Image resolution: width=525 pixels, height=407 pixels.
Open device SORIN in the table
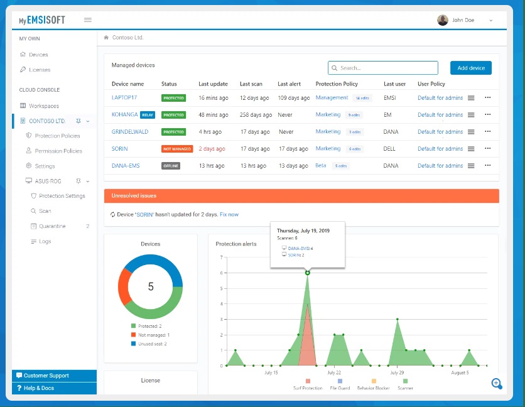tap(119, 149)
